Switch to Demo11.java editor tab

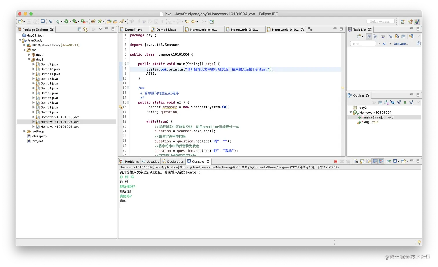166,30
